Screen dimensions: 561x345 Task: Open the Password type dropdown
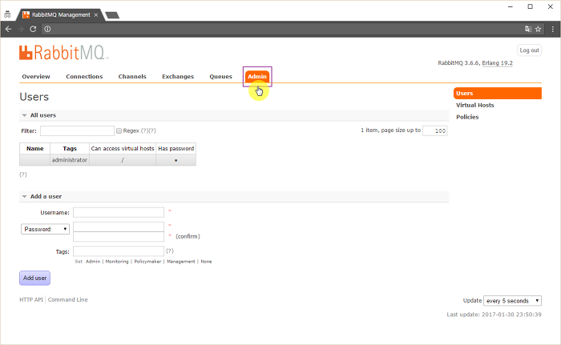click(45, 229)
